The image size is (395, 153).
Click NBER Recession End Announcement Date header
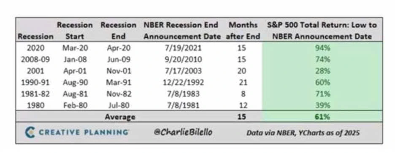(182, 31)
